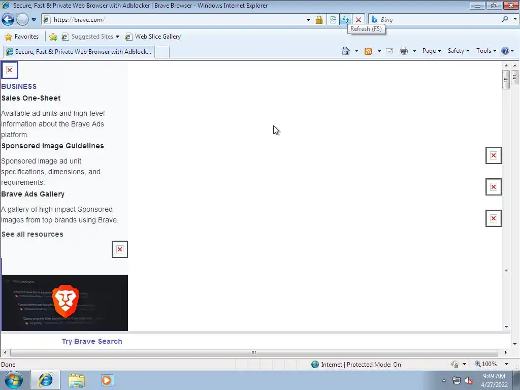Open Brave Ads Gallery link
This screenshot has width=520, height=390.
coord(33,194)
